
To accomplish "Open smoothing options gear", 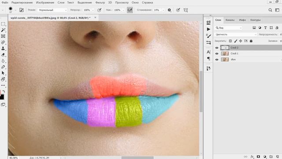I will click(169, 10).
